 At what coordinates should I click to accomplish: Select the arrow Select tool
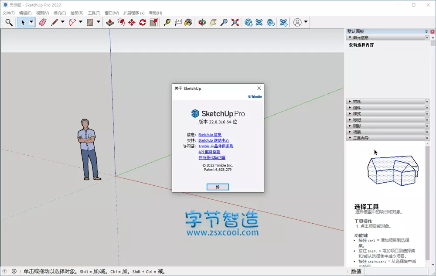coord(23,22)
